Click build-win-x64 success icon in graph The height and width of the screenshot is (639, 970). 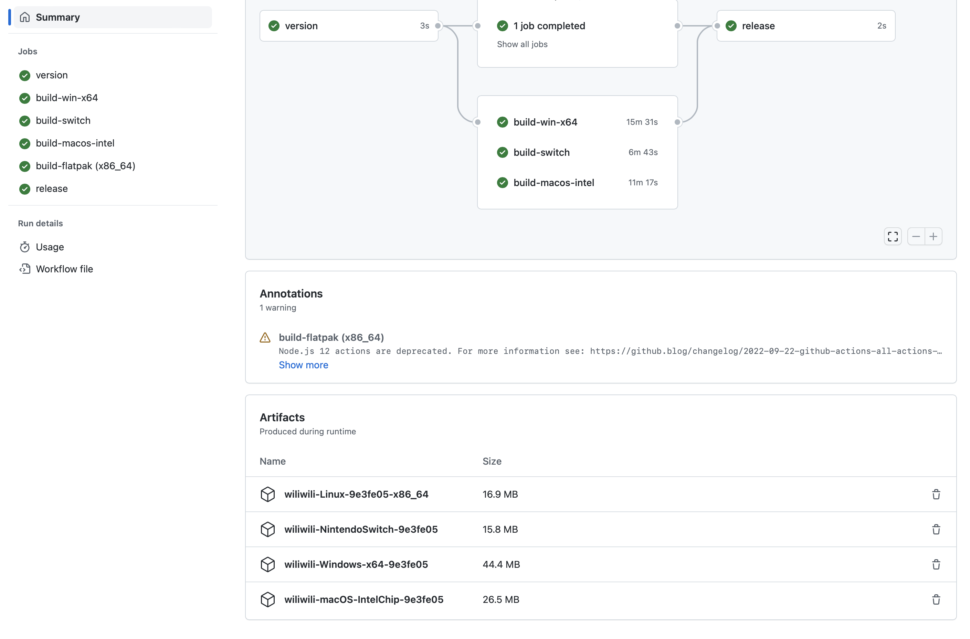coord(503,122)
